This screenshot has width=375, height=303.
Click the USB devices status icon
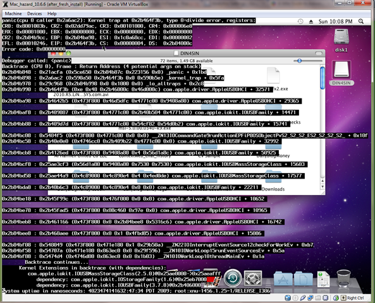pyautogui.click(x=303, y=298)
